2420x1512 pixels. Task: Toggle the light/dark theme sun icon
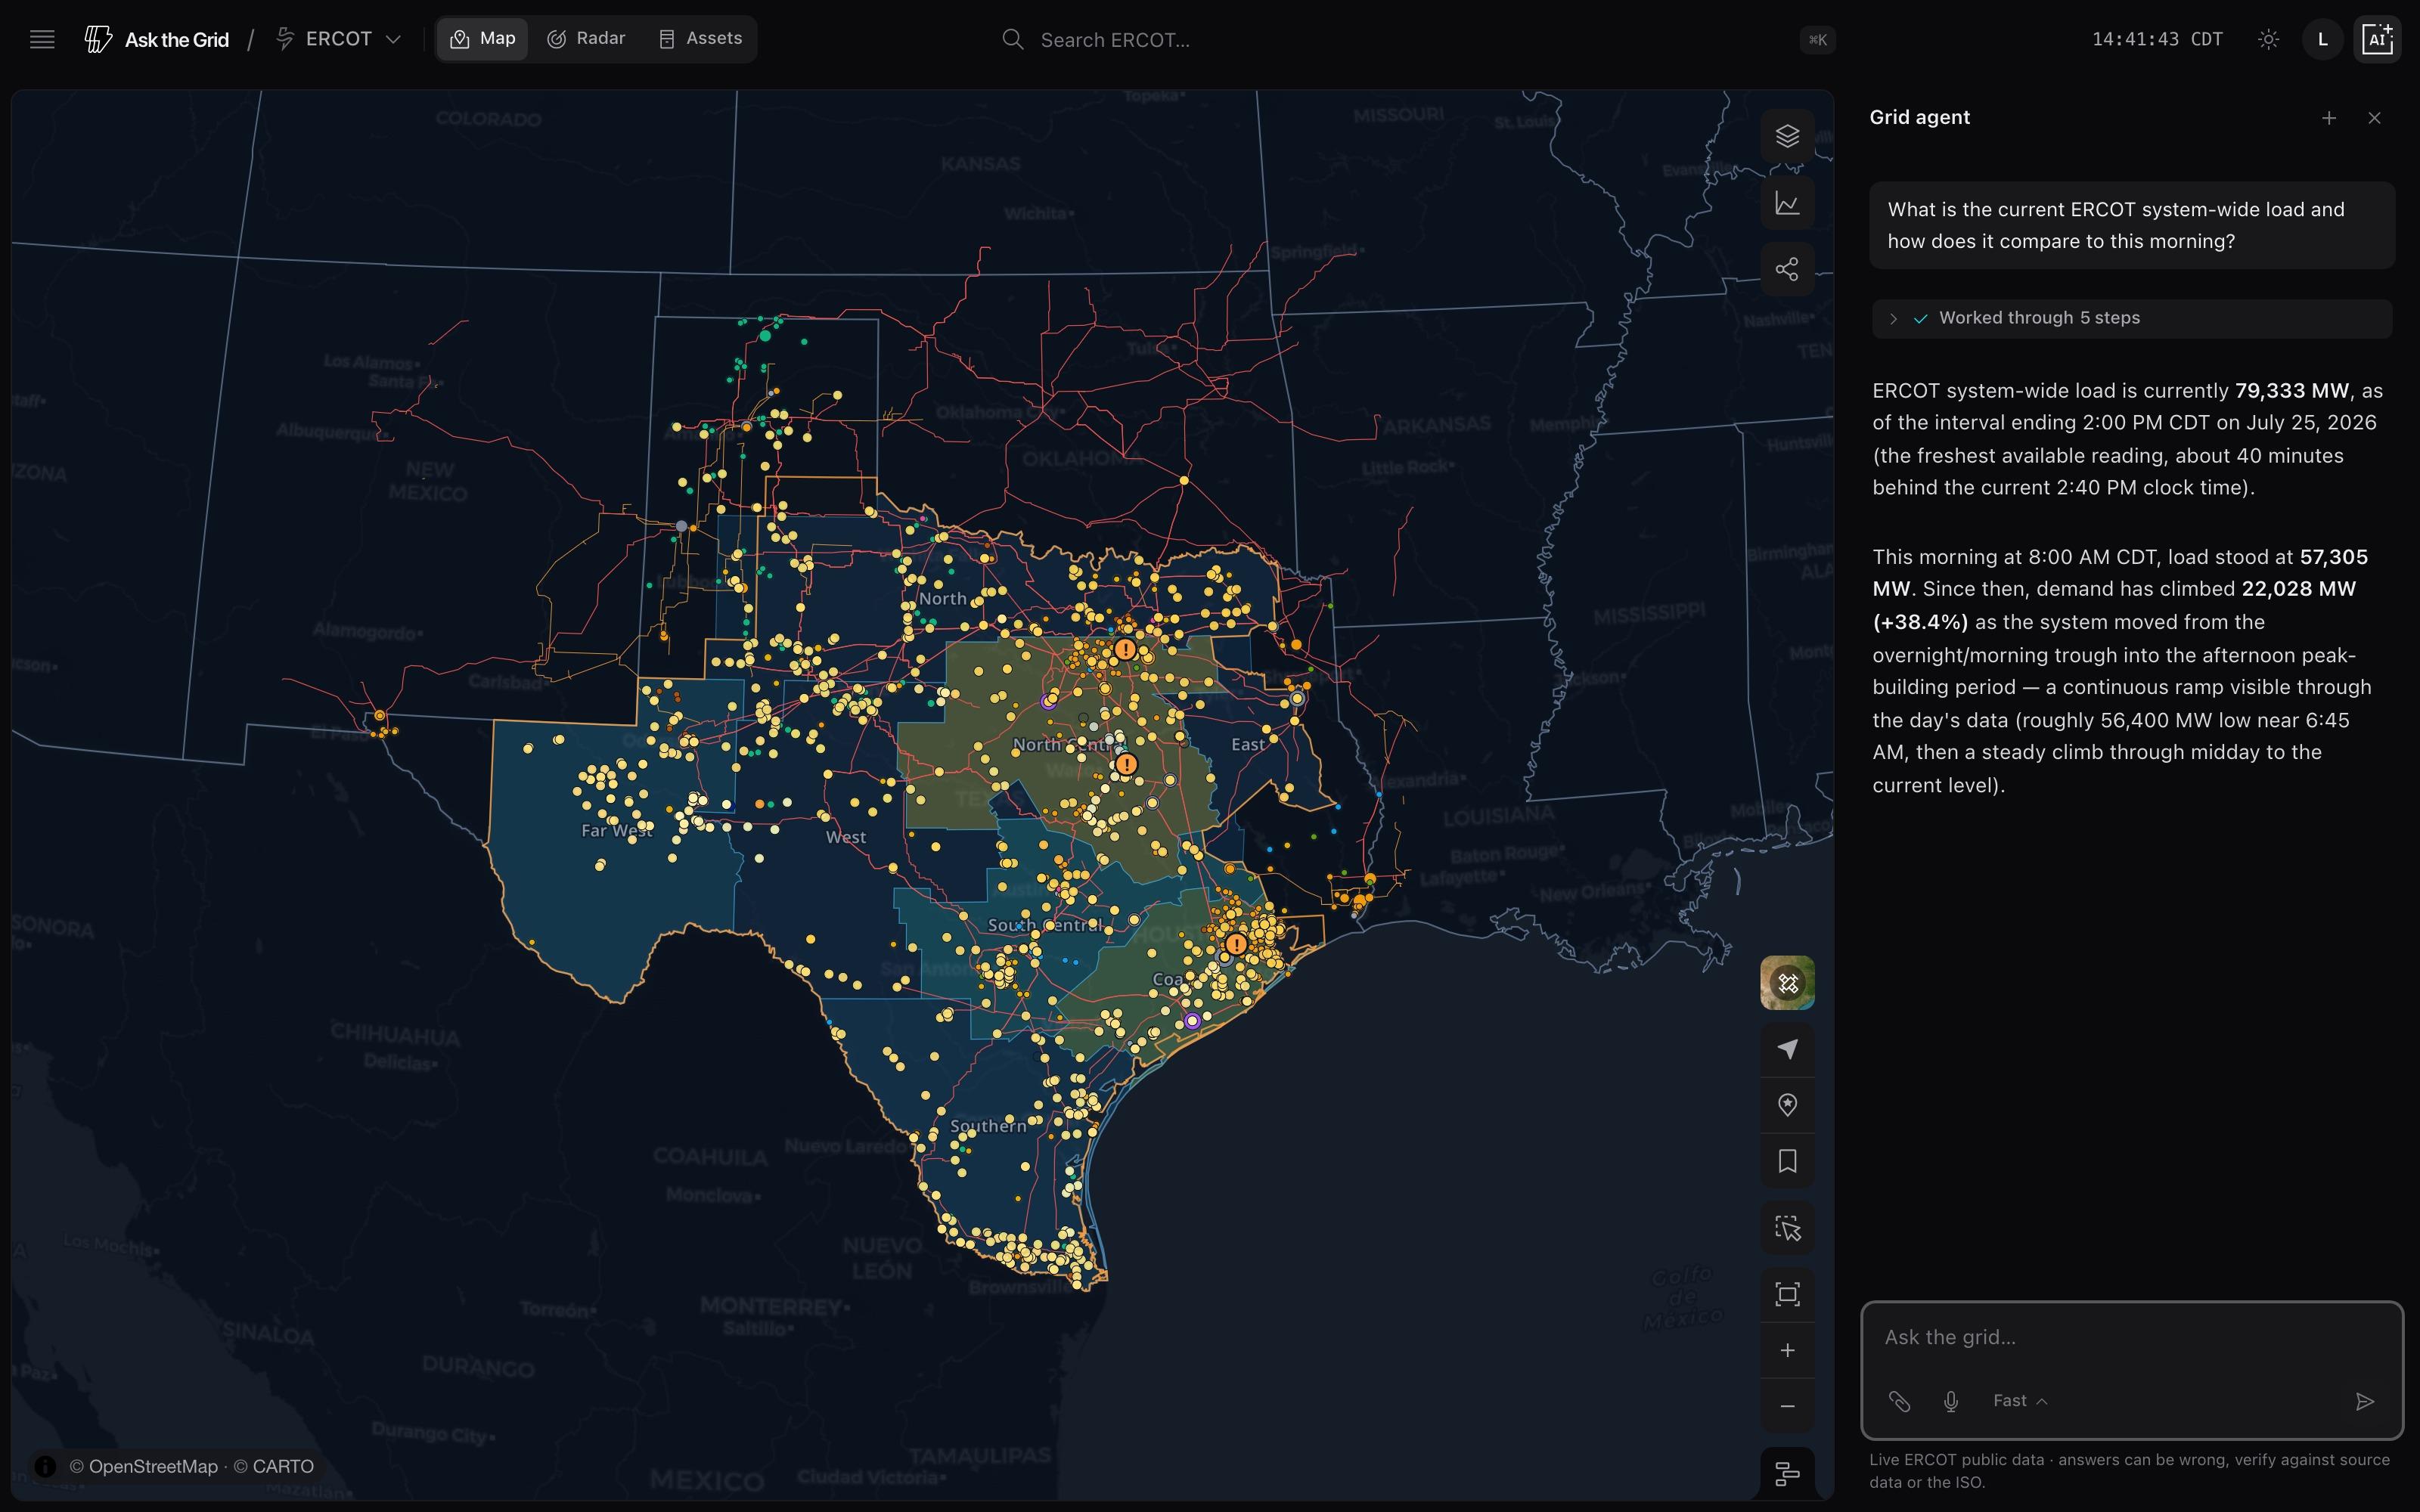[2268, 39]
